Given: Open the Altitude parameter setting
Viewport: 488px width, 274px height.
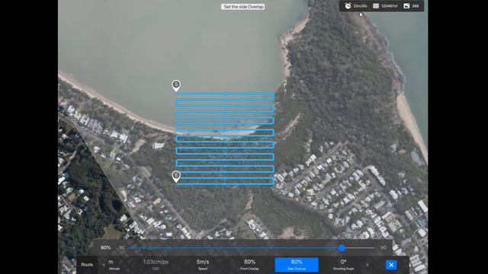Looking at the screenshot, I should [x=114, y=265].
